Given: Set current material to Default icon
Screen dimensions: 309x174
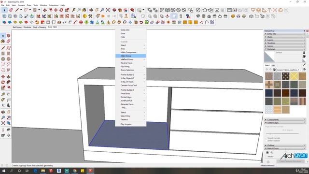Looking at the screenshot, I should [x=304, y=60].
